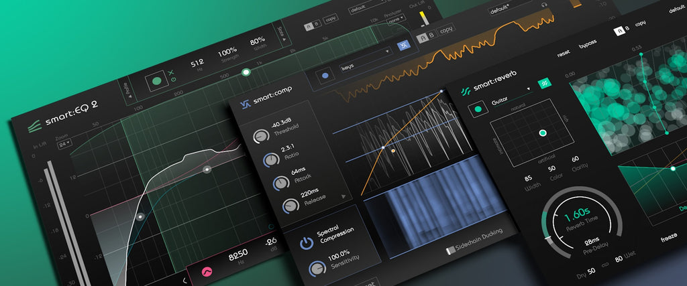Click the Threshold knob in smart:comp

(261, 137)
